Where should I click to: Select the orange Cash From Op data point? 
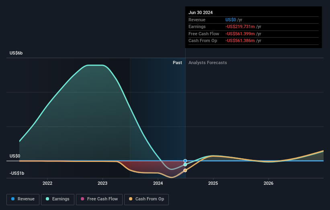(x=185, y=171)
